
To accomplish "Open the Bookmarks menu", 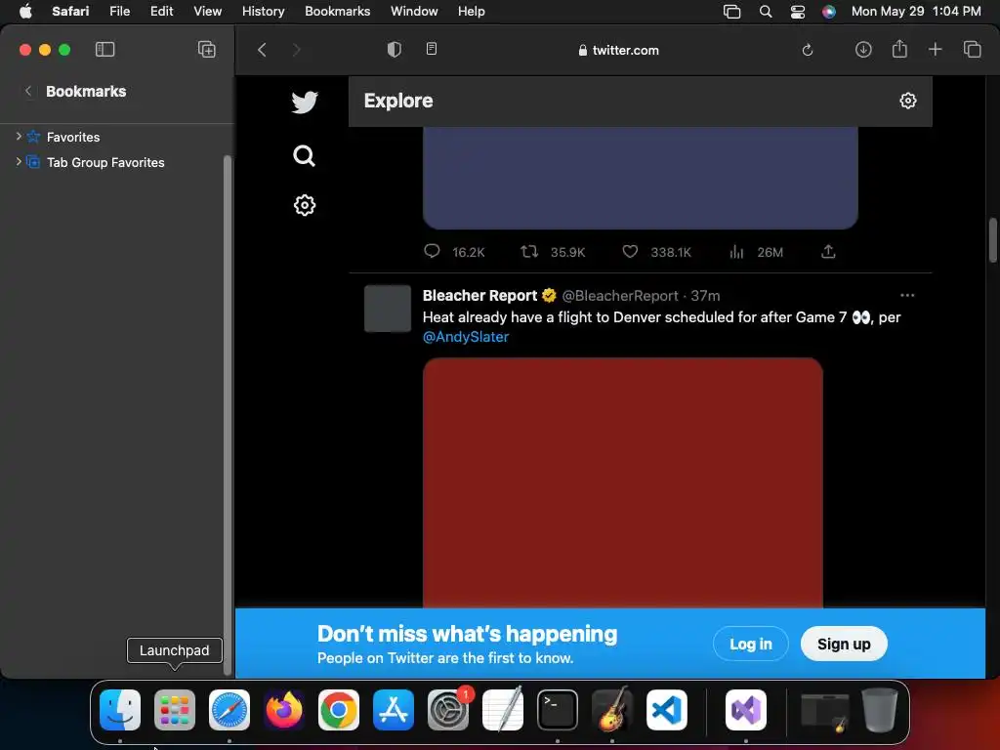I will click(337, 12).
